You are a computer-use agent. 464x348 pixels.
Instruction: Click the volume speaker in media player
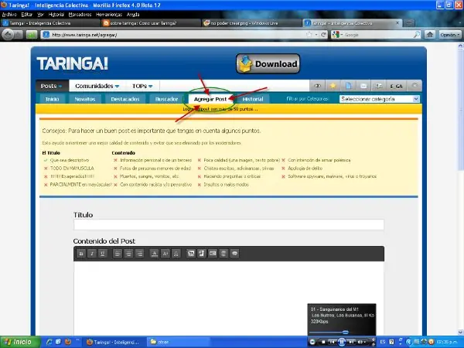pos(360,342)
